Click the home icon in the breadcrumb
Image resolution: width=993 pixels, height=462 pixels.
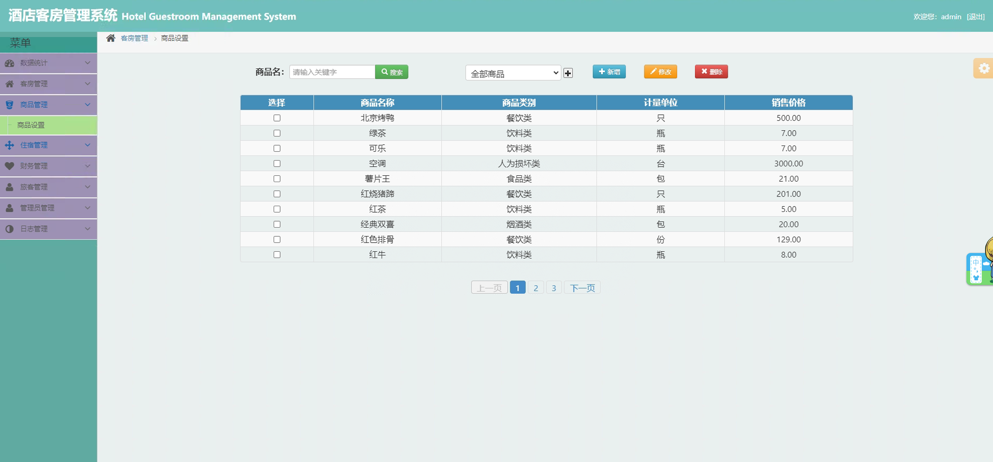point(110,38)
